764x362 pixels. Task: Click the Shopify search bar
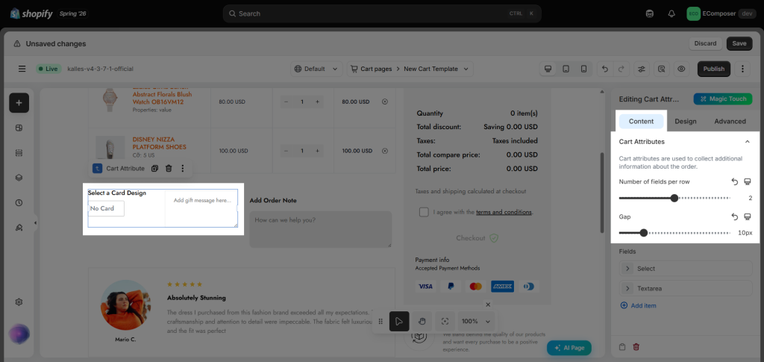click(x=382, y=13)
